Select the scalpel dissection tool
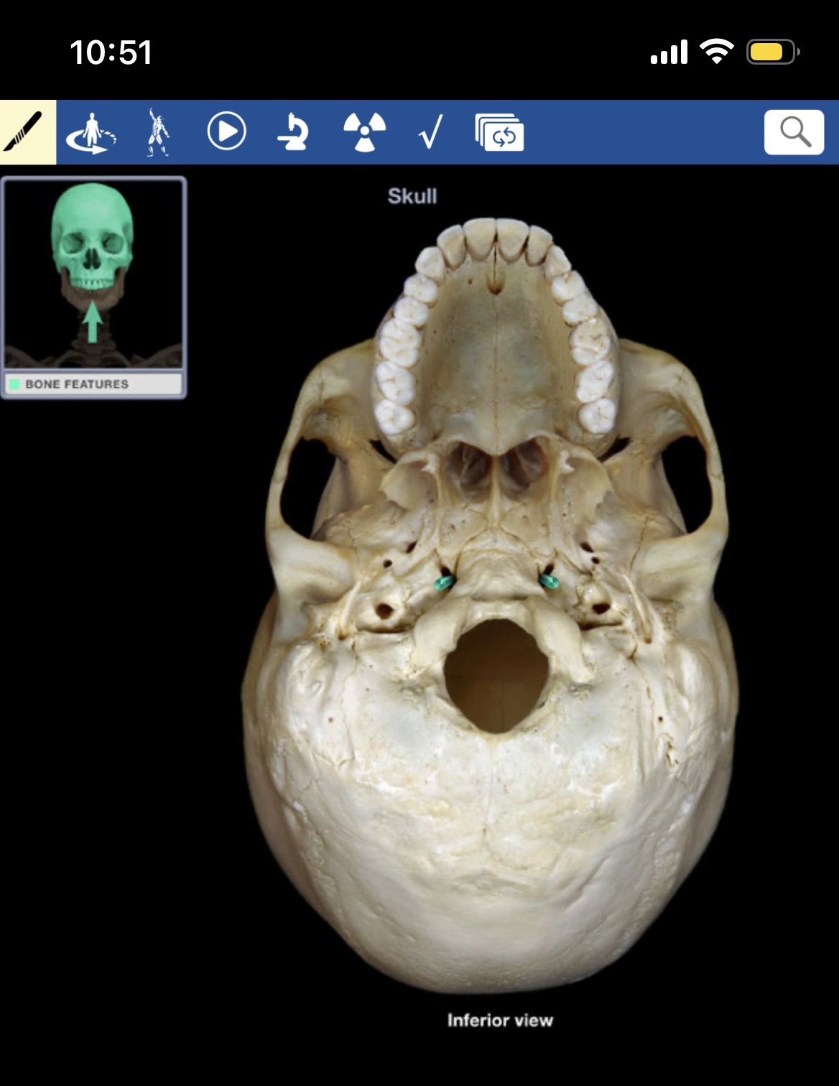The image size is (839, 1086). pyautogui.click(x=28, y=132)
